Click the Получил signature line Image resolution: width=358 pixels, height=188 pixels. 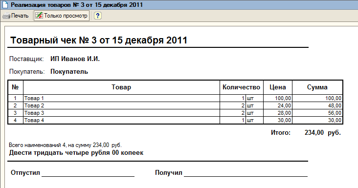click(x=246, y=174)
